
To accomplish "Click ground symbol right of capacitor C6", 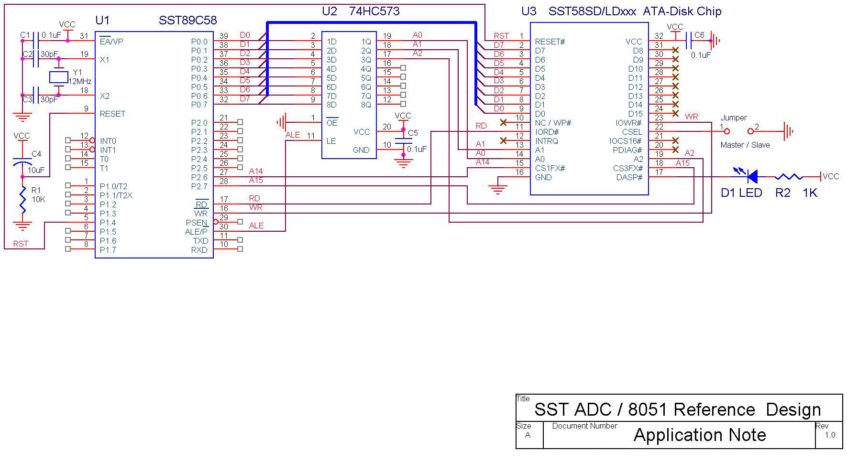I will (715, 41).
